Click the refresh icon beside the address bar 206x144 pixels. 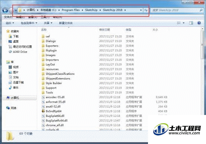[146, 10]
